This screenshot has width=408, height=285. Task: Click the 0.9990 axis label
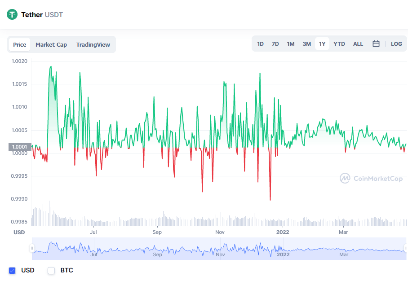click(x=19, y=199)
